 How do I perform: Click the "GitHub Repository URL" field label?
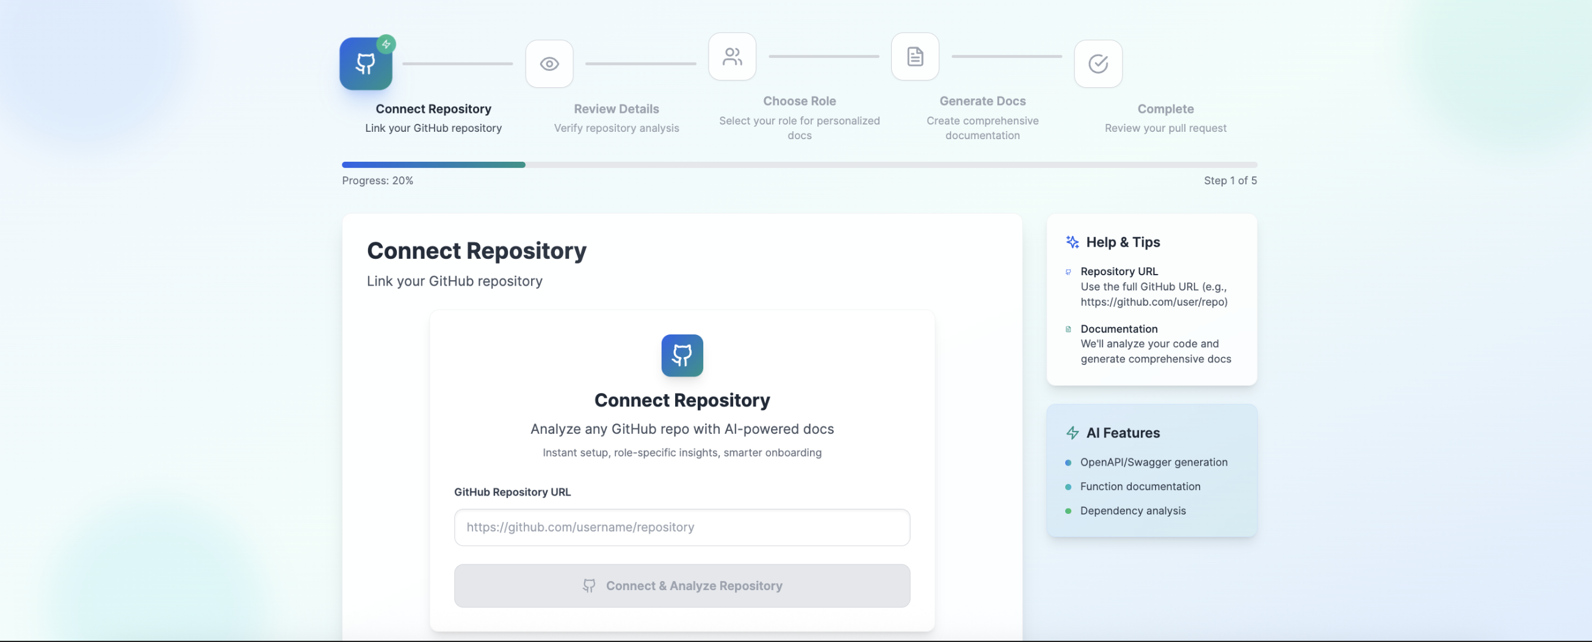pyautogui.click(x=512, y=492)
